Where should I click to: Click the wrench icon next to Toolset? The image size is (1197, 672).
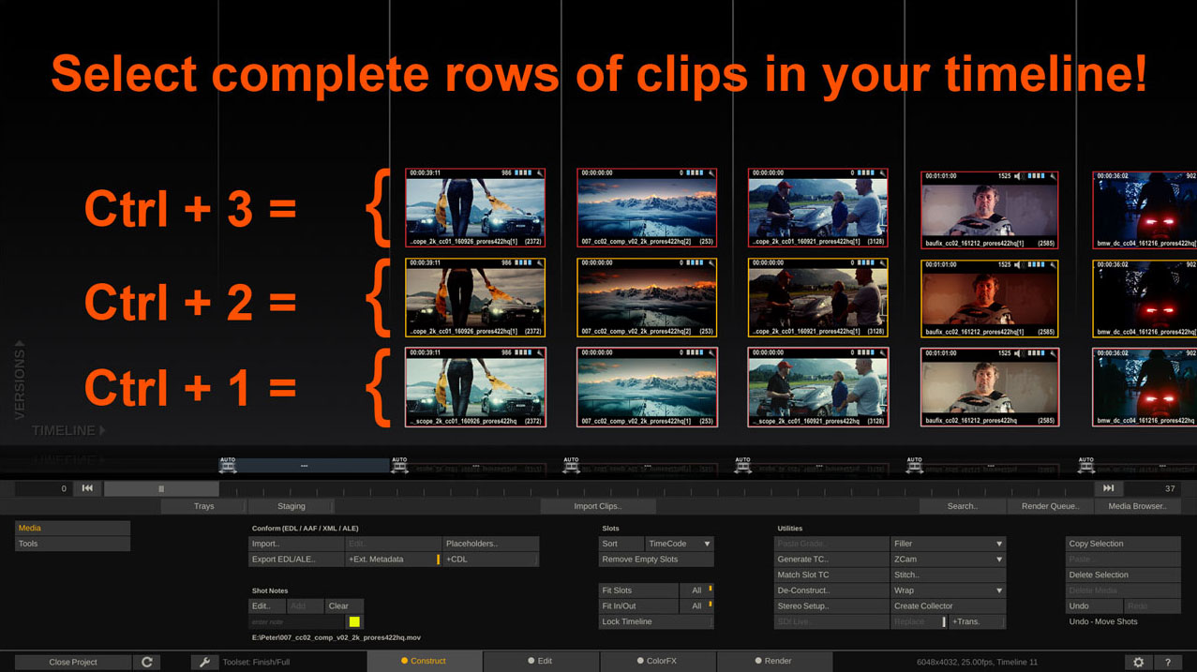pyautogui.click(x=204, y=662)
